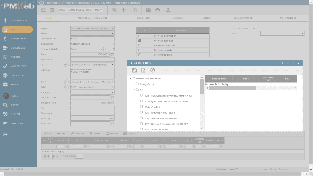The height and width of the screenshot is (176, 313).
Task: Click Add Link in the grid toolbar
Action: point(77,134)
